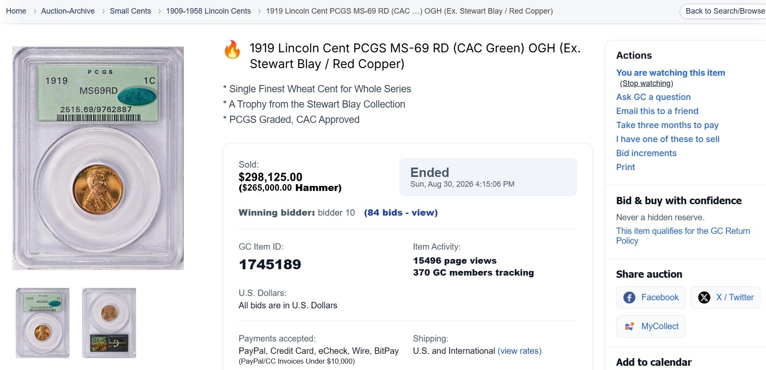The width and height of the screenshot is (766, 370).
Task: View the 84 bids history
Action: pos(401,213)
